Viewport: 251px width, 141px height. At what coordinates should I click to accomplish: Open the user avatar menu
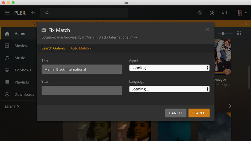click(241, 13)
